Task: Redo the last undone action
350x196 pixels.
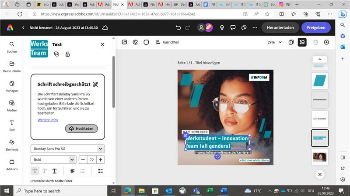Action: (188, 27)
